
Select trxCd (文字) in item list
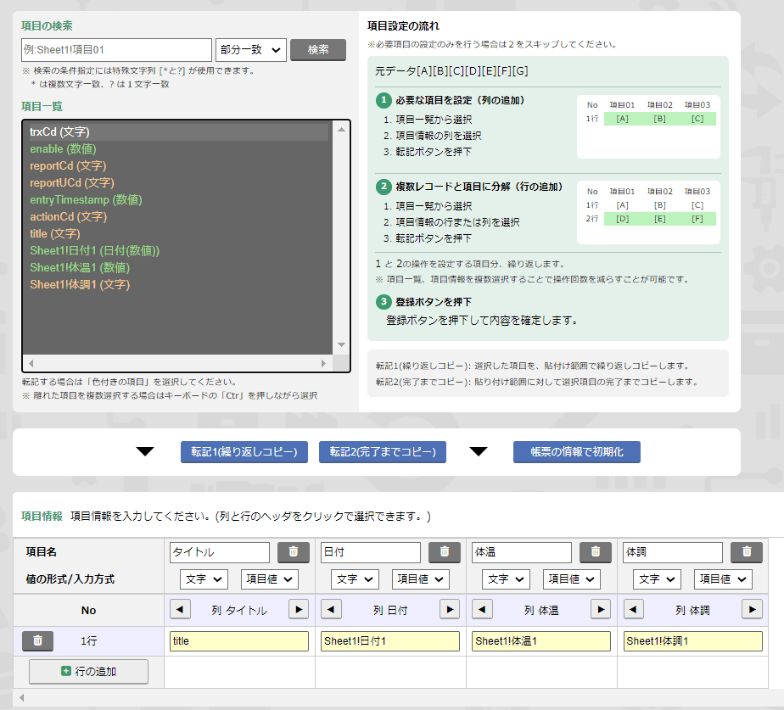[x=59, y=132]
